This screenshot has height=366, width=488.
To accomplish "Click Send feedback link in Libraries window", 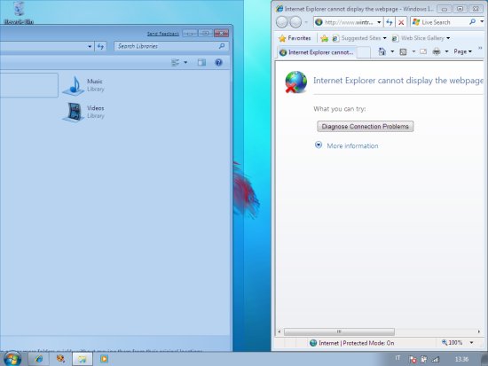I will (162, 34).
